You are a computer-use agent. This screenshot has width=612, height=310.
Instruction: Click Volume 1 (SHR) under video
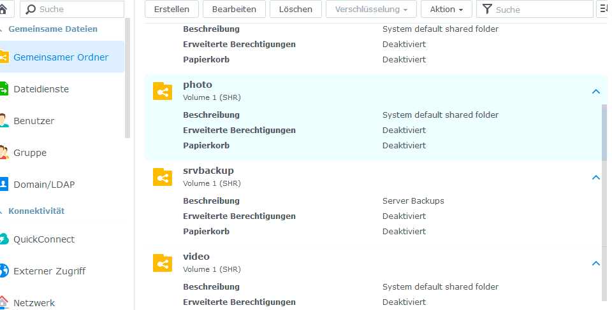(x=212, y=269)
